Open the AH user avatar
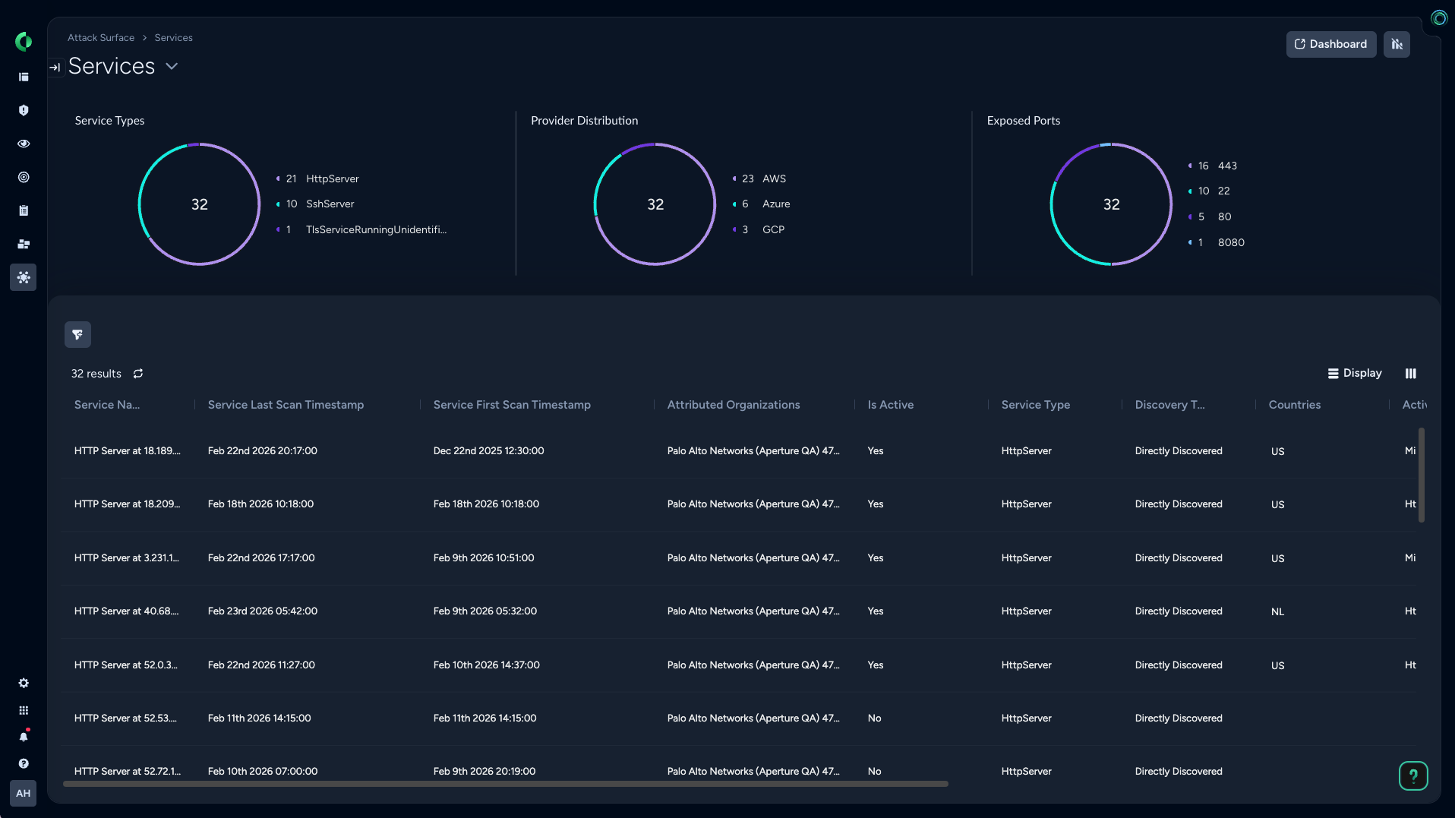The image size is (1455, 818). pyautogui.click(x=24, y=793)
